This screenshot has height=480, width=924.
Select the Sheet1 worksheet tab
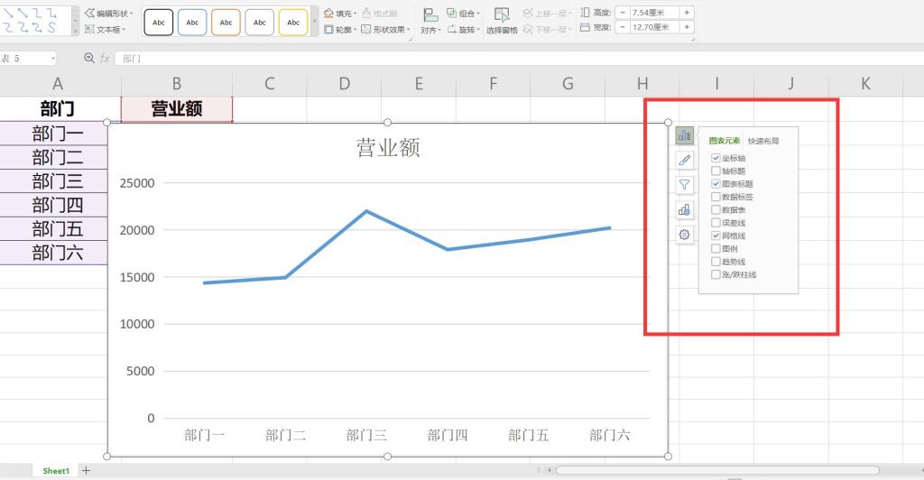pos(56,471)
